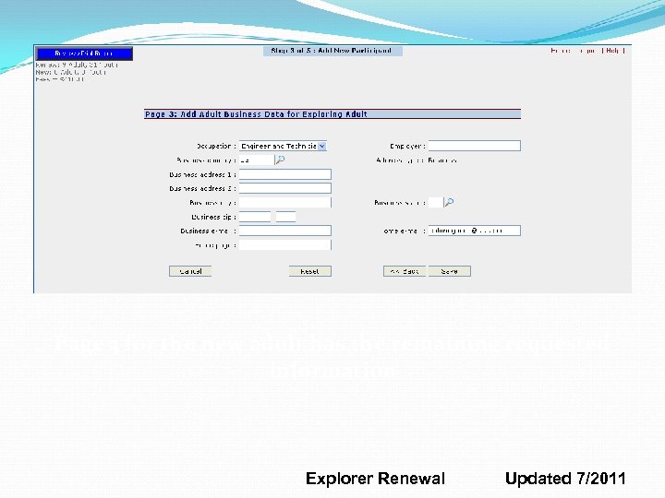Focus the Business email field
This screenshot has height=498, width=665.
[x=285, y=231]
